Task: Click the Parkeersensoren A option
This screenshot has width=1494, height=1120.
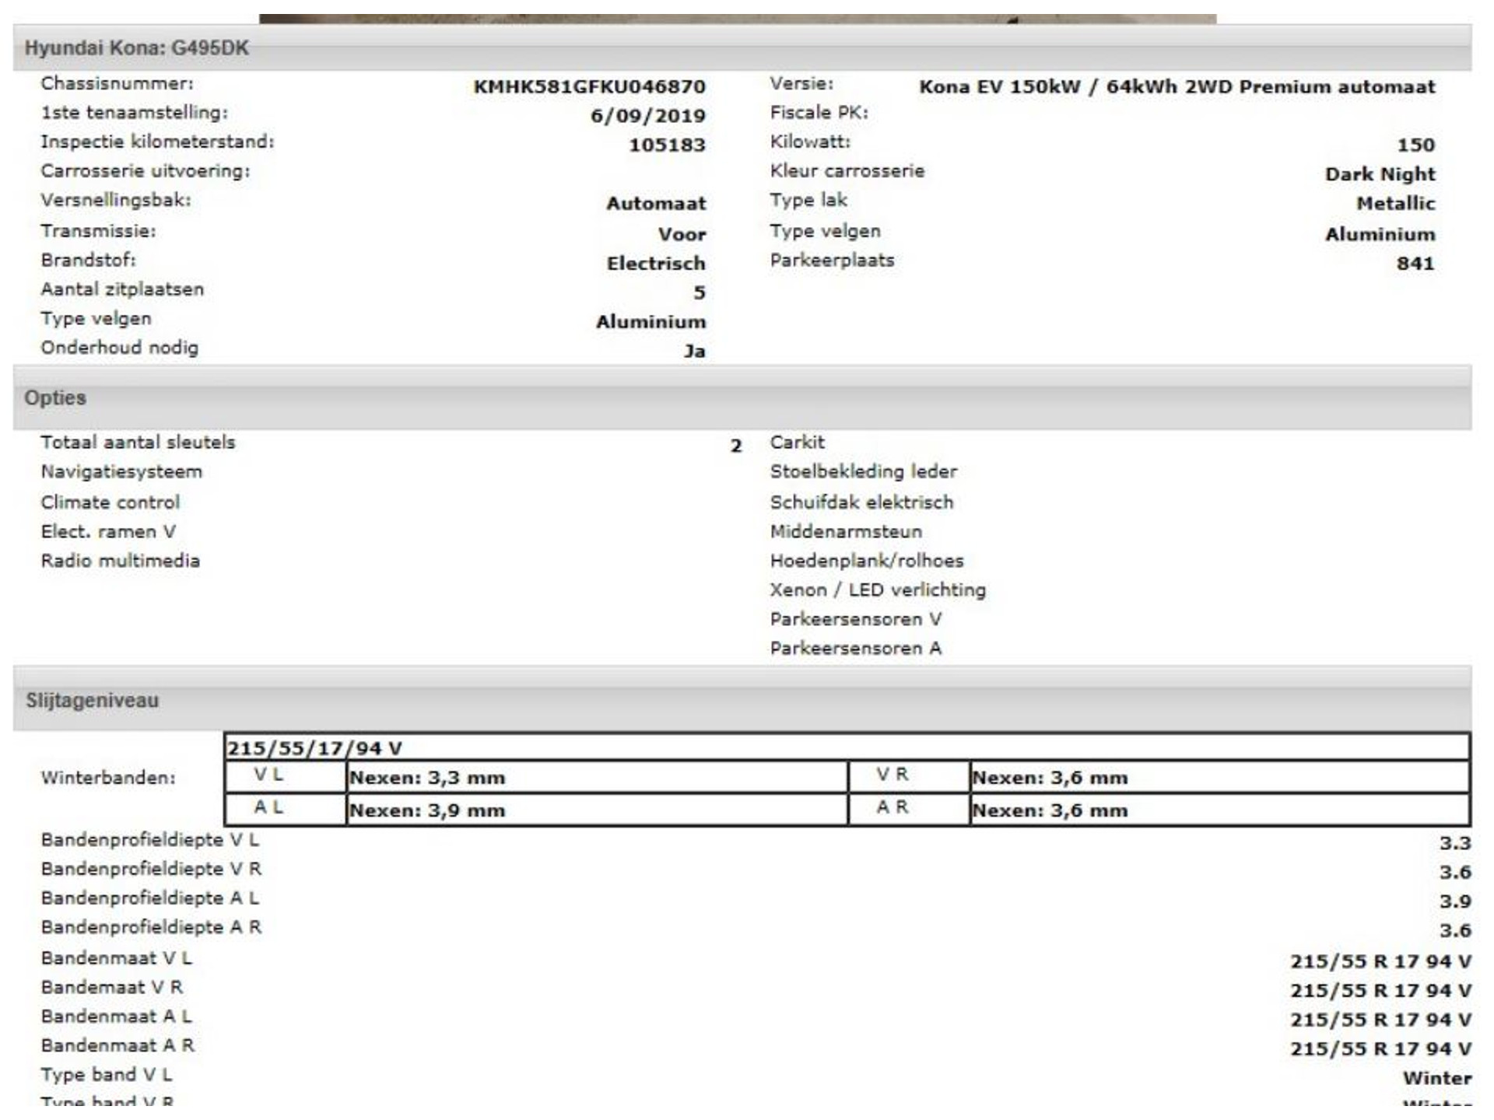Action: [855, 649]
